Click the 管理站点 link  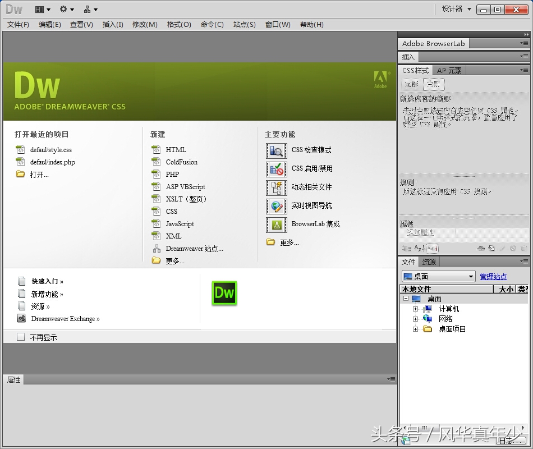[x=493, y=276]
